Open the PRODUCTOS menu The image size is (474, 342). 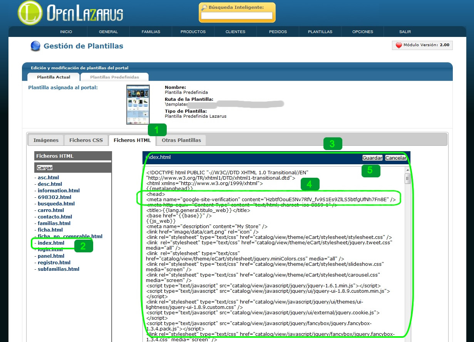tap(193, 32)
